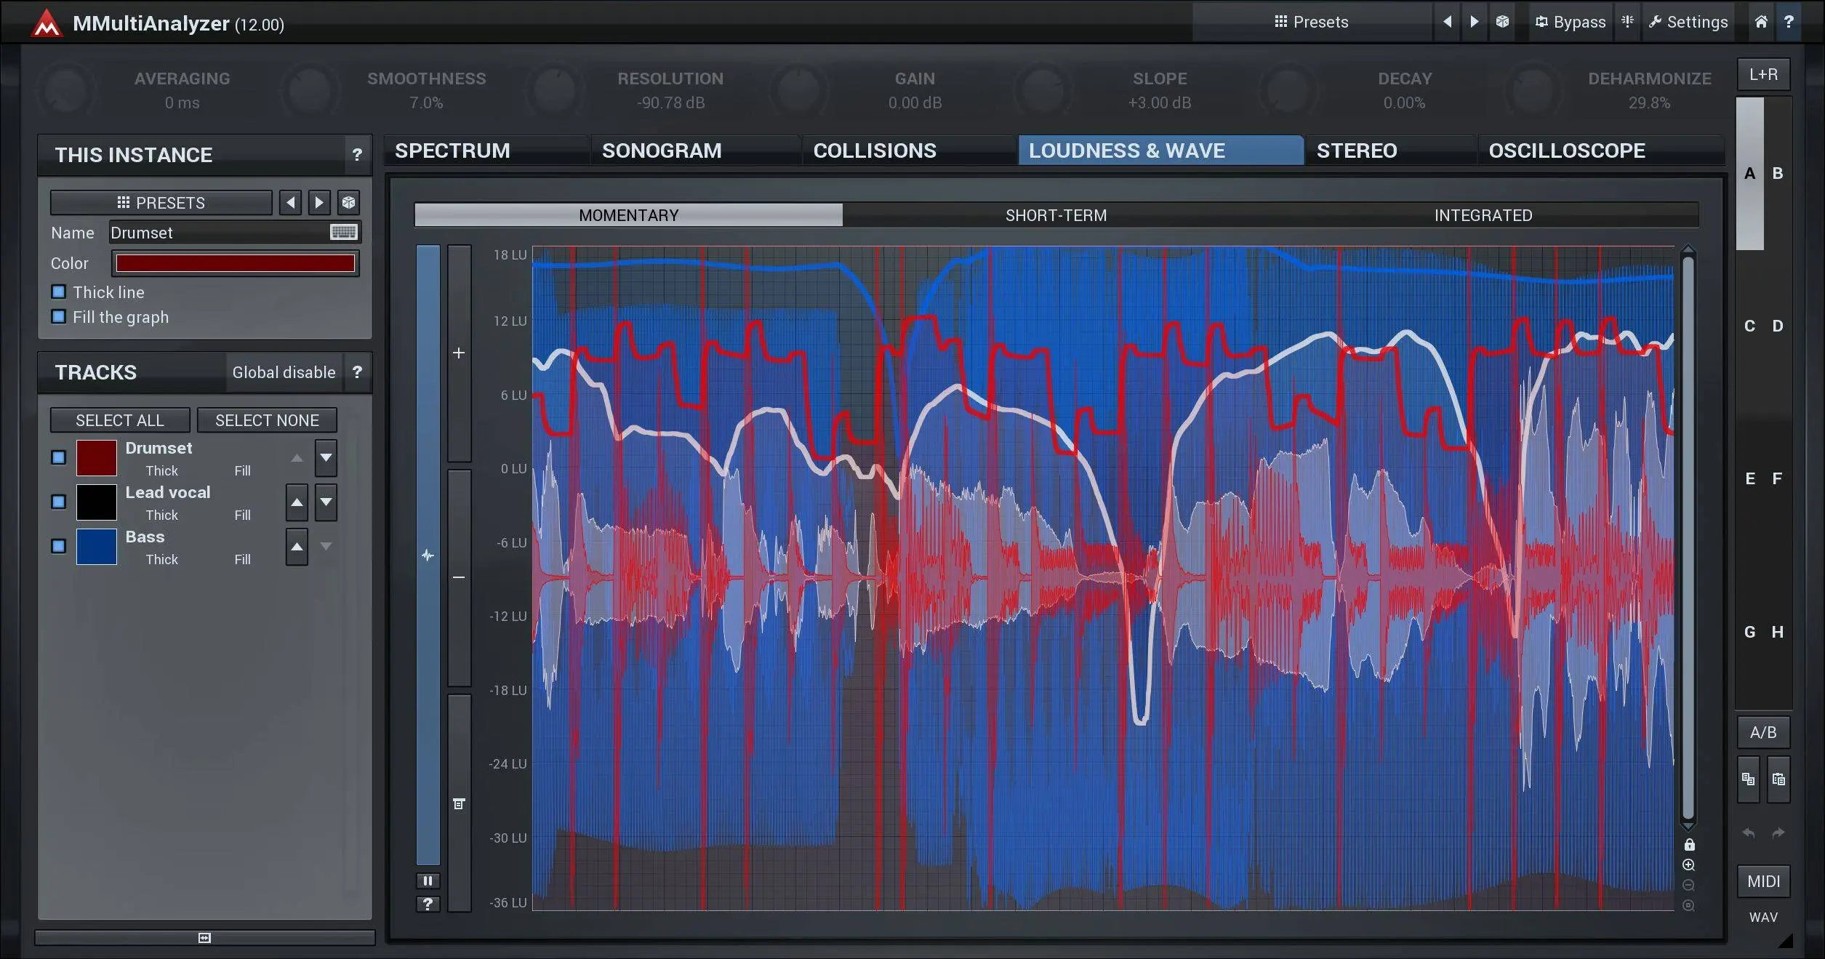Enable the Thick line checkbox
1825x959 pixels.
pyautogui.click(x=59, y=292)
